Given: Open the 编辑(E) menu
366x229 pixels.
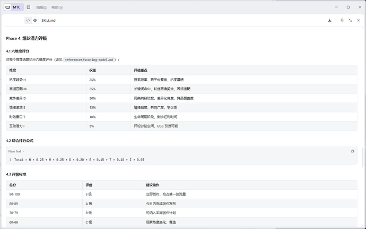Looking at the screenshot, I should tap(42, 7).
